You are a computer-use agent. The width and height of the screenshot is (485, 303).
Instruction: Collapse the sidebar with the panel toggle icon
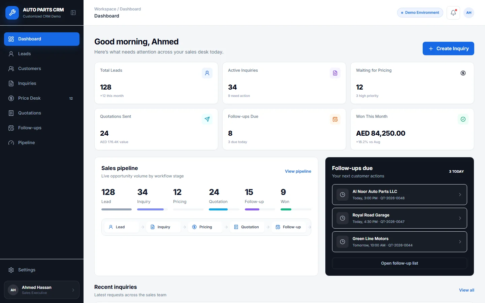tap(73, 13)
